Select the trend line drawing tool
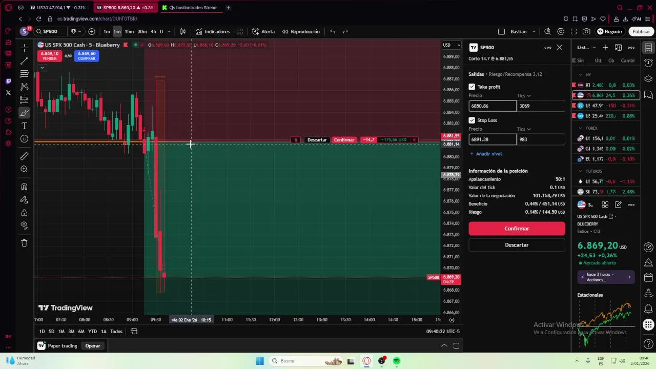 coord(24,61)
